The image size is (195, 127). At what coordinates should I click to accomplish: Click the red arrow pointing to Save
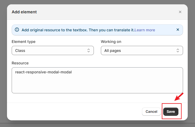179,97
